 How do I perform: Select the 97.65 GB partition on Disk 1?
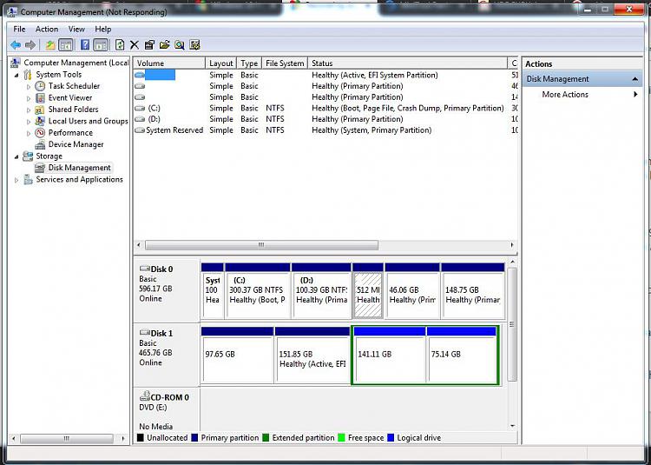click(x=237, y=355)
